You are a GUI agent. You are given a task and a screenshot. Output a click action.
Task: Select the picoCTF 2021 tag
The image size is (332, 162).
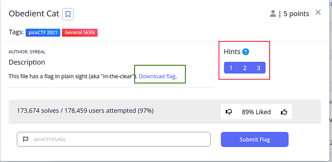coord(43,33)
